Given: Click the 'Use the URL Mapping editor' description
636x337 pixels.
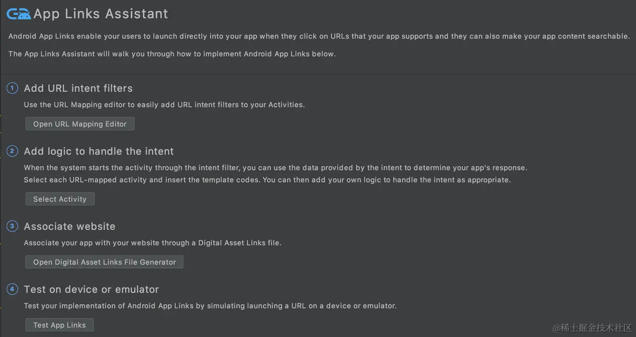Looking at the screenshot, I should (x=164, y=105).
